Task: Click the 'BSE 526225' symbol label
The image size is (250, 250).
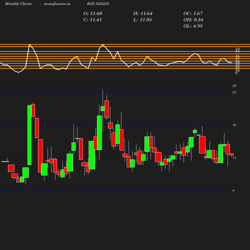Action: coord(98,3)
